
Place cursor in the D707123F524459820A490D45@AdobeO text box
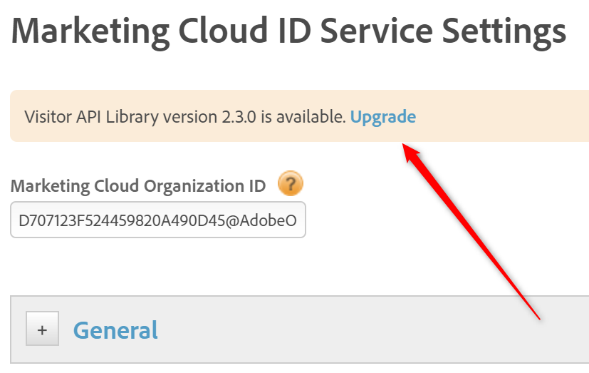(157, 221)
